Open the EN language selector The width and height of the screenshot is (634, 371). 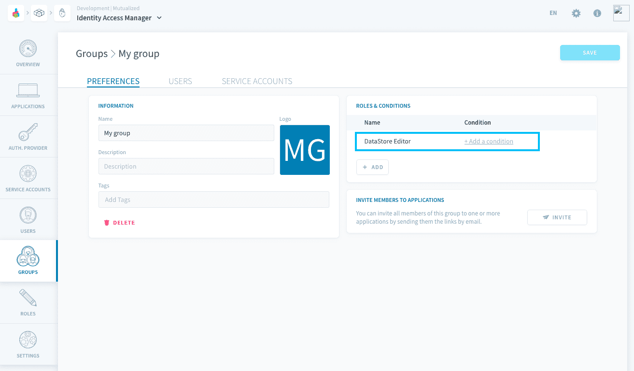pos(553,13)
